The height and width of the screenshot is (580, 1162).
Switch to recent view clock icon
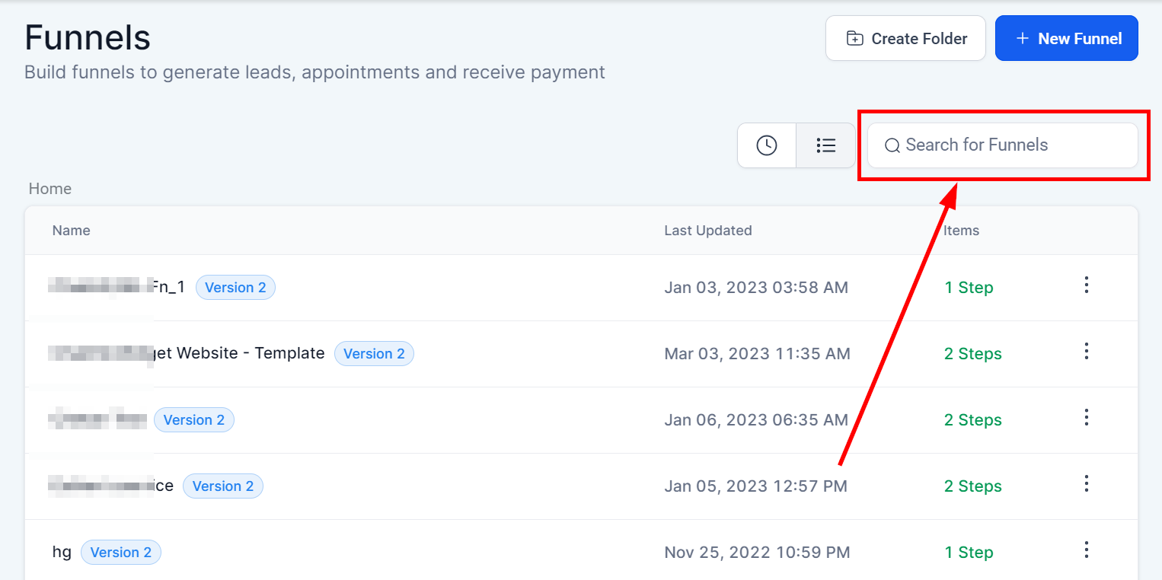(x=767, y=145)
